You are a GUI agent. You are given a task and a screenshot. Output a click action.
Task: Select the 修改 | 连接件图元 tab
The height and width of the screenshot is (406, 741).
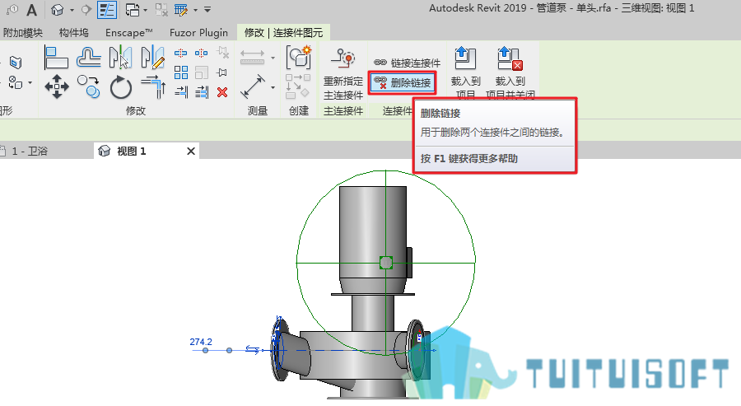[283, 33]
